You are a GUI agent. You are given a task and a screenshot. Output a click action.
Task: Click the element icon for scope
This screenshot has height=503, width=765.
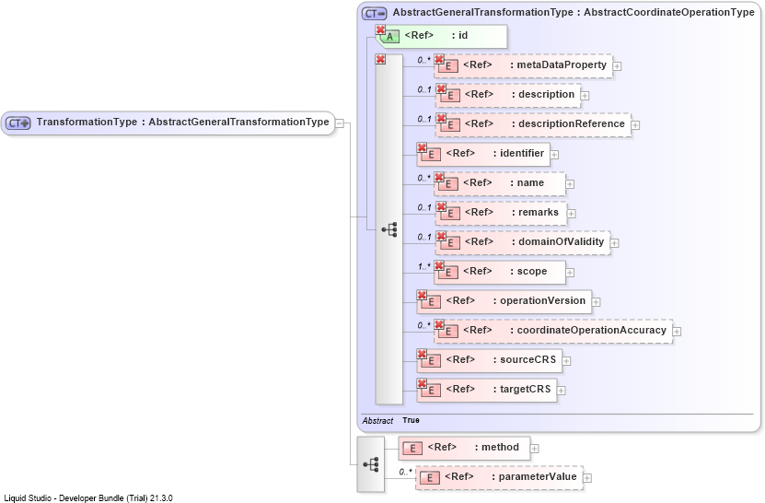[448, 272]
